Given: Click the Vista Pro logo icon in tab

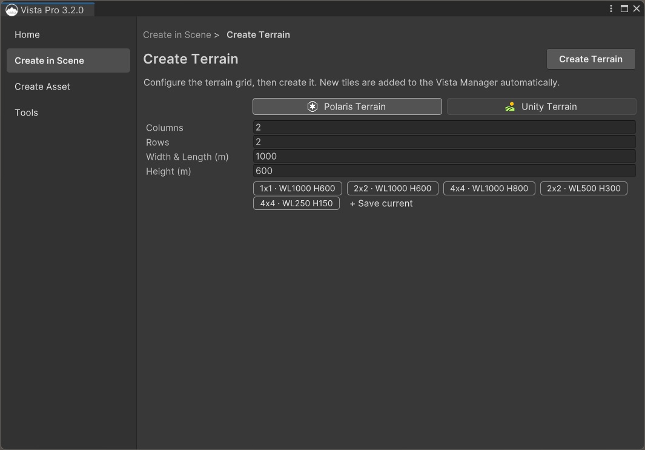Looking at the screenshot, I should coord(12,10).
